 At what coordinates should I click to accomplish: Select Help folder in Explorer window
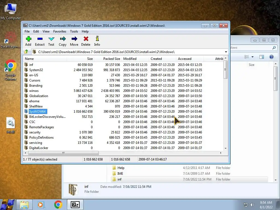point(121,168)
